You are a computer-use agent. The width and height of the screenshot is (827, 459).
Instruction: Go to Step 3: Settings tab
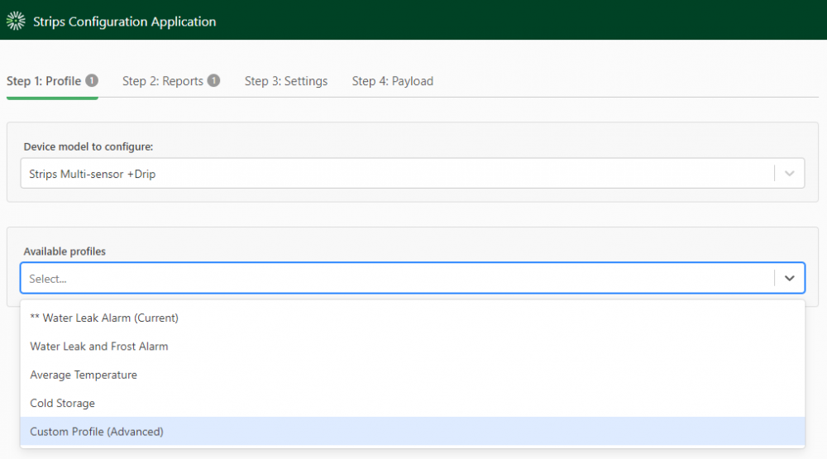click(x=286, y=81)
